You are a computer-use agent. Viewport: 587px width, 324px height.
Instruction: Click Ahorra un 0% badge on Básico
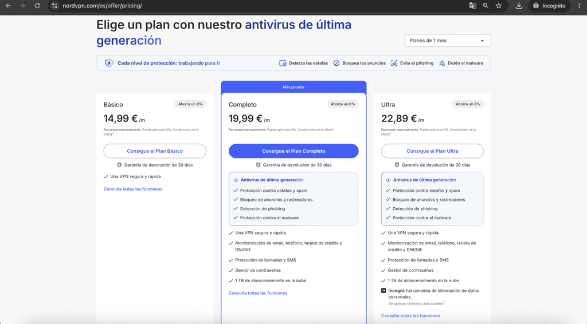coord(190,104)
